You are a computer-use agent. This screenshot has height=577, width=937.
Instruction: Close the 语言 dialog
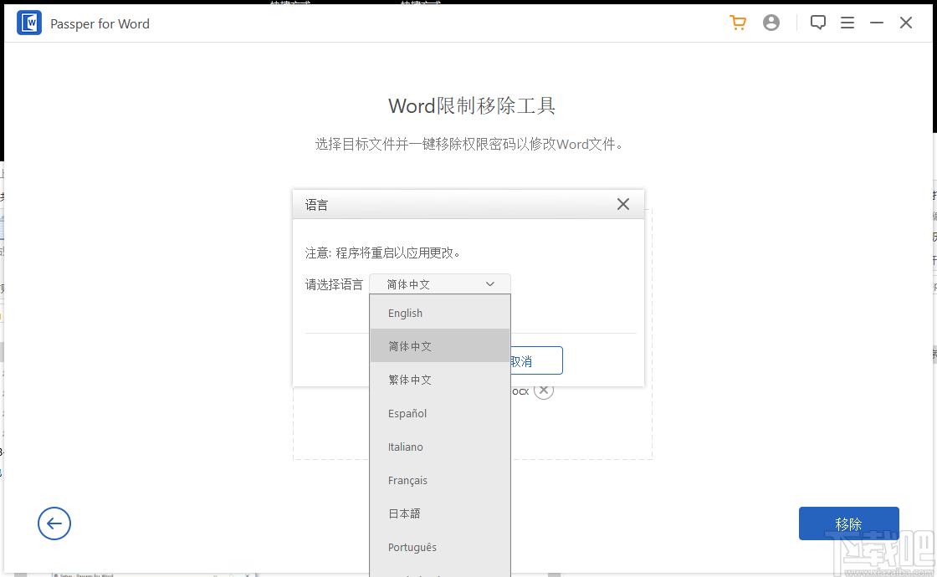coord(623,204)
